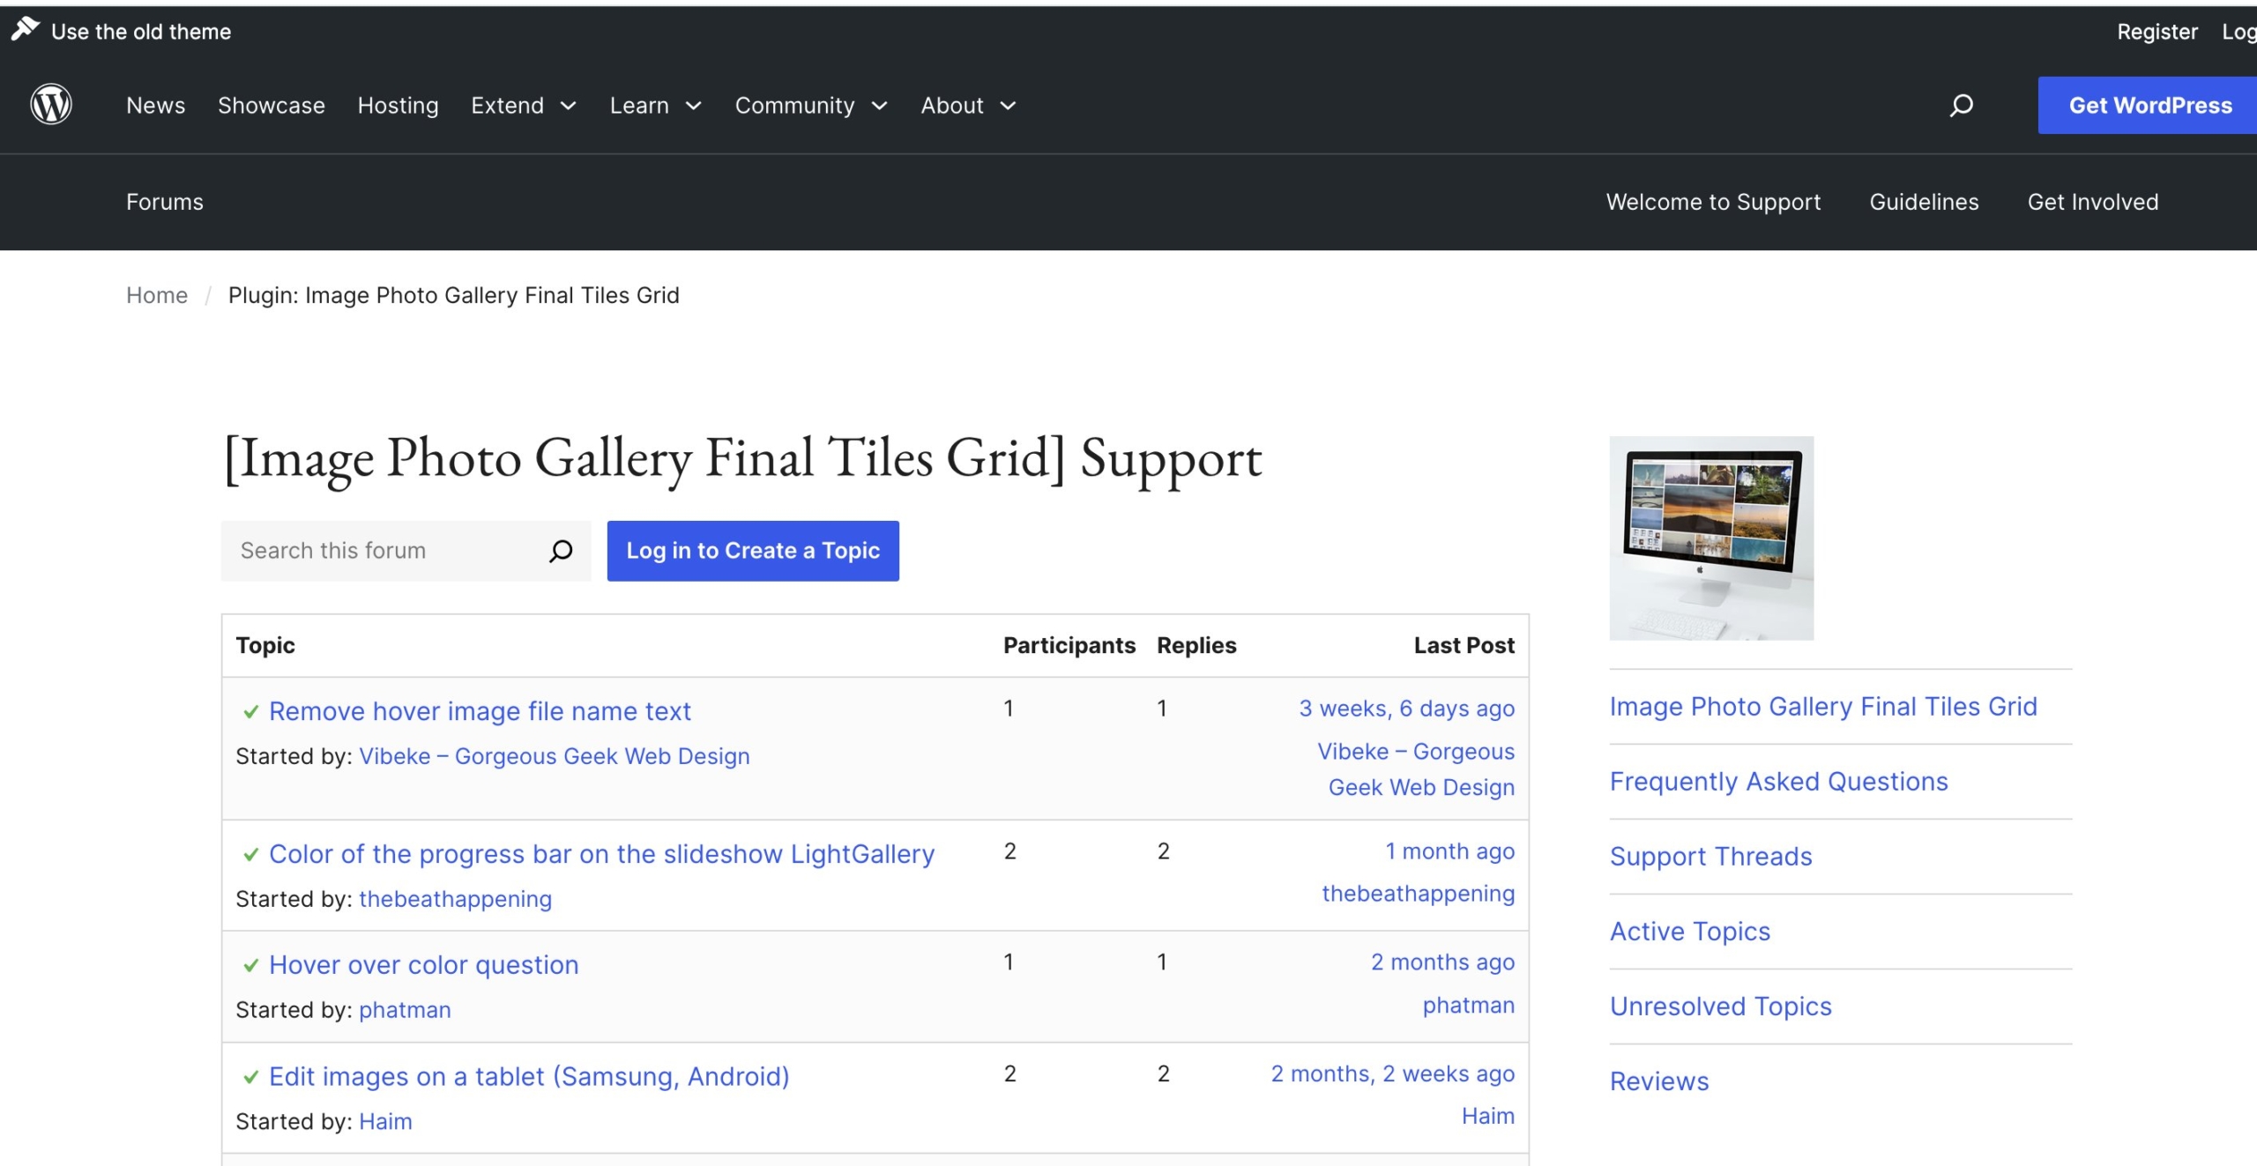This screenshot has height=1166, width=2257.
Task: Open Support Threads sidebar link
Action: [x=1710, y=857]
